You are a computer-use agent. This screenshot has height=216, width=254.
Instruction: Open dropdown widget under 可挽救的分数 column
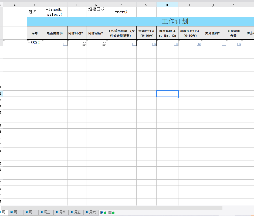(x=239, y=44)
